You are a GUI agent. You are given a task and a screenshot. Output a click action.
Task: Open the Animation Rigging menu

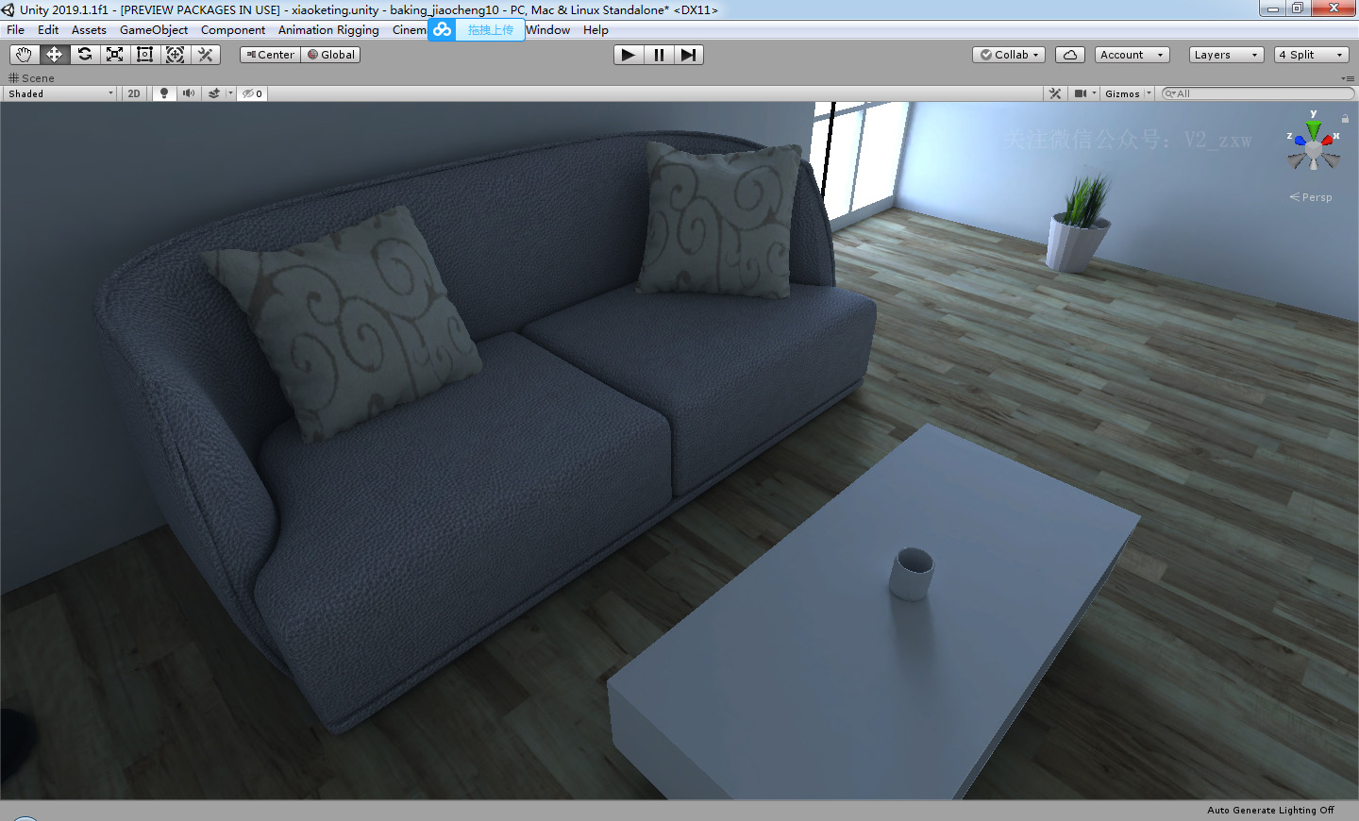point(328,30)
